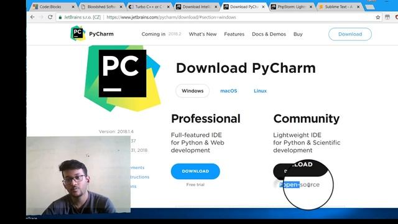
Task: Click the extension icon beside the star
Action: 387,17
